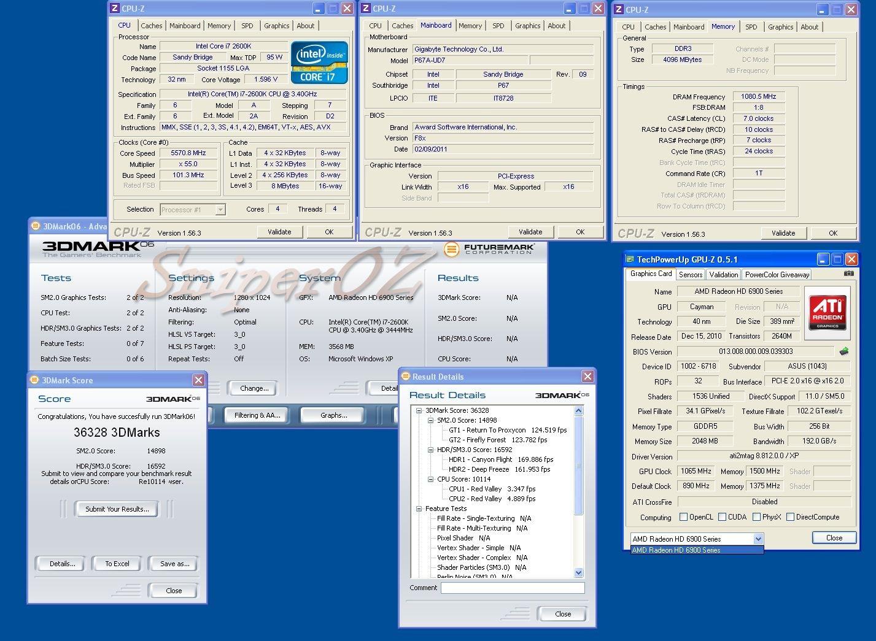Click the Mainboard CPU-Z window's Z icon
The image size is (876, 641).
(366, 9)
